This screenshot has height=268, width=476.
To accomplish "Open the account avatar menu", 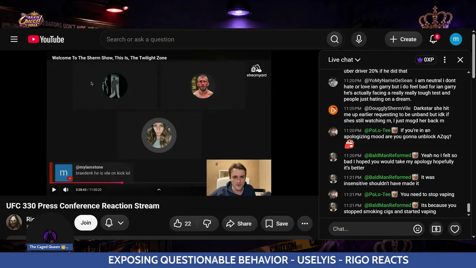I will click(x=456, y=39).
